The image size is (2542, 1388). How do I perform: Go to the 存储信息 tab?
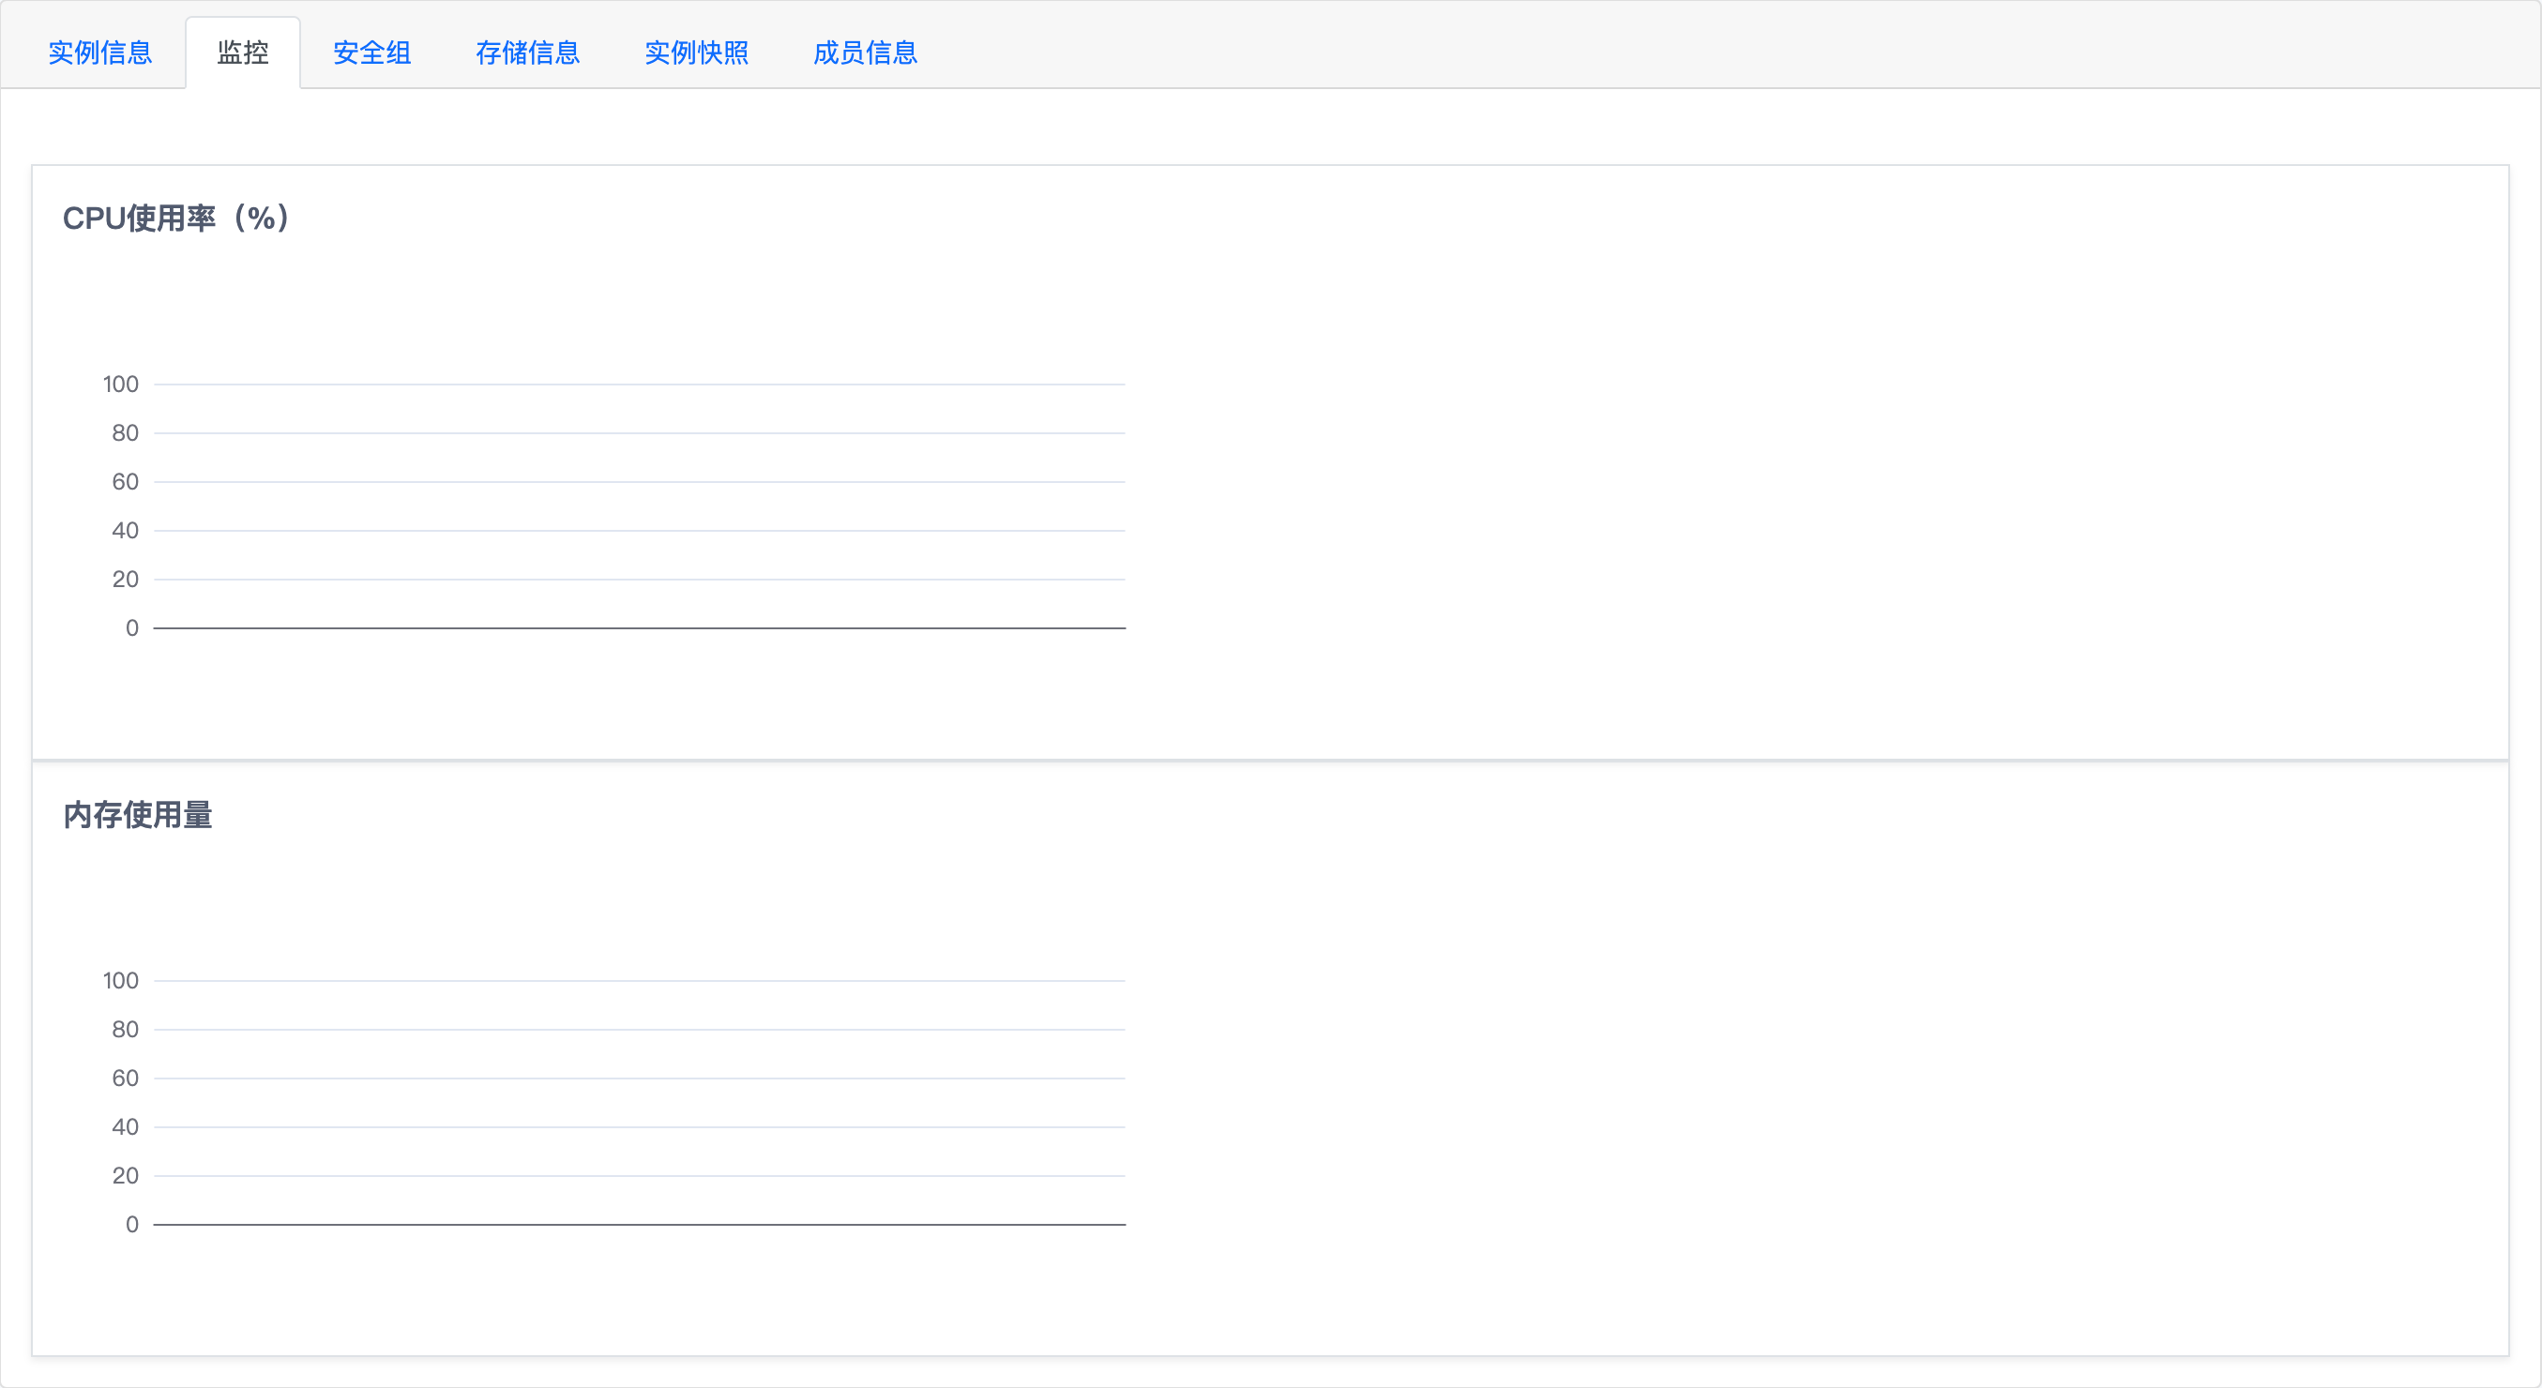coord(528,53)
